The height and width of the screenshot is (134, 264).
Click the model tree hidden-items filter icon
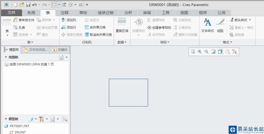coord(65,119)
